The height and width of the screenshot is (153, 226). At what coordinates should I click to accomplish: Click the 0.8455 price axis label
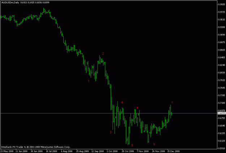(222, 57)
